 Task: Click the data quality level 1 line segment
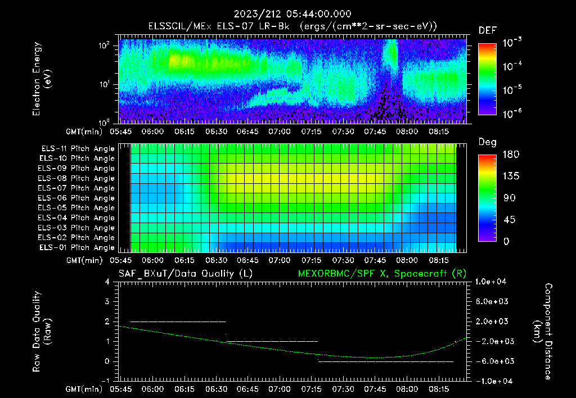point(272,341)
